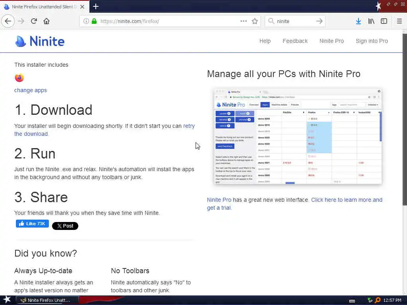The width and height of the screenshot is (407, 305).
Task: Click the green padlock security icon
Action: tap(94, 21)
